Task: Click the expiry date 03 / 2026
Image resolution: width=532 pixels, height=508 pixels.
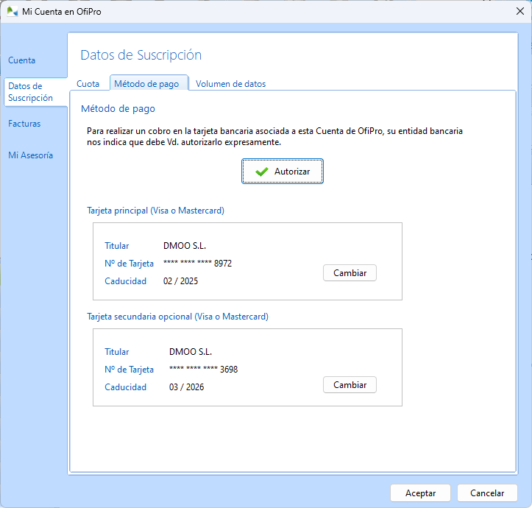Action: [186, 387]
